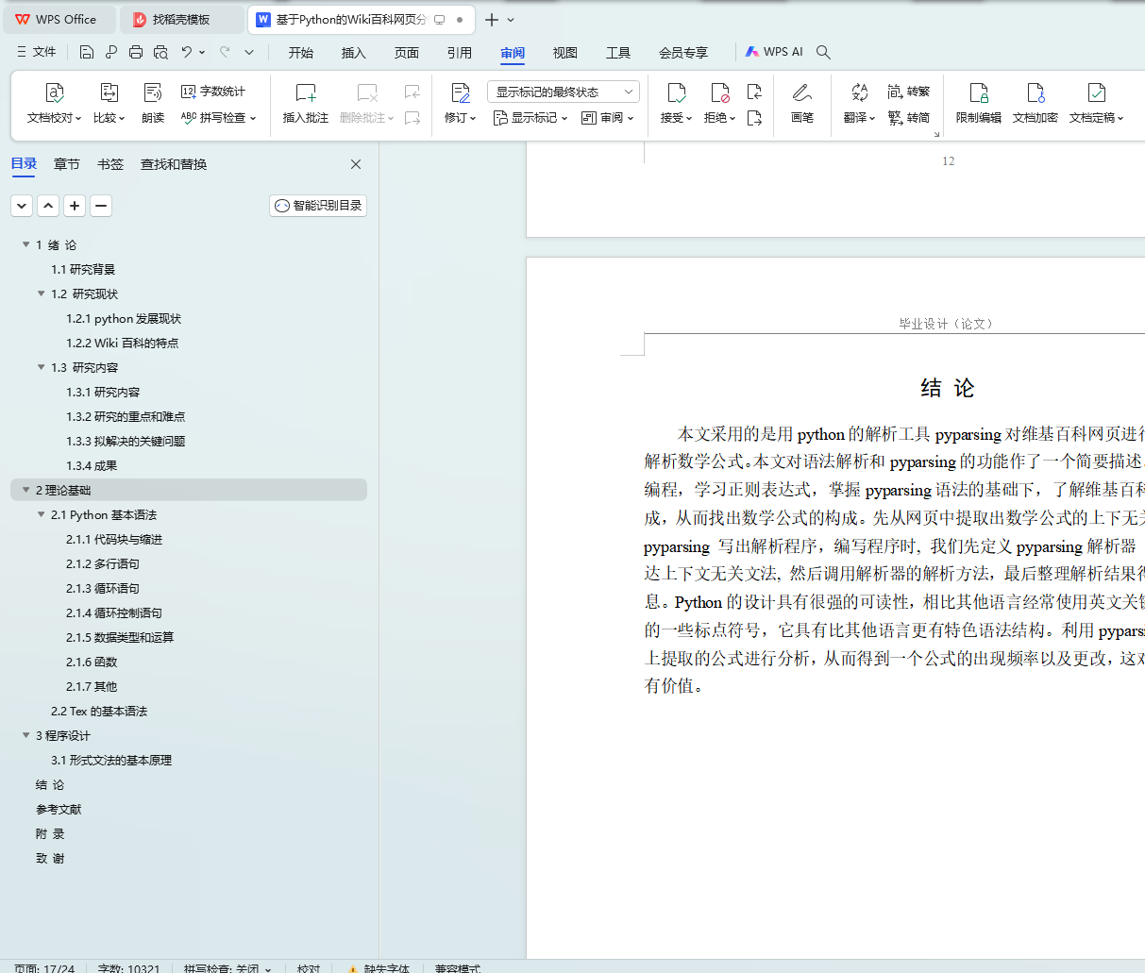Open the 插入 ribbon tab
Screen dimensions: 1145x973
354,53
